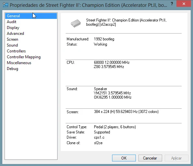Click the 'Manufactured:' label
The image size is (193, 166).
point(78,39)
